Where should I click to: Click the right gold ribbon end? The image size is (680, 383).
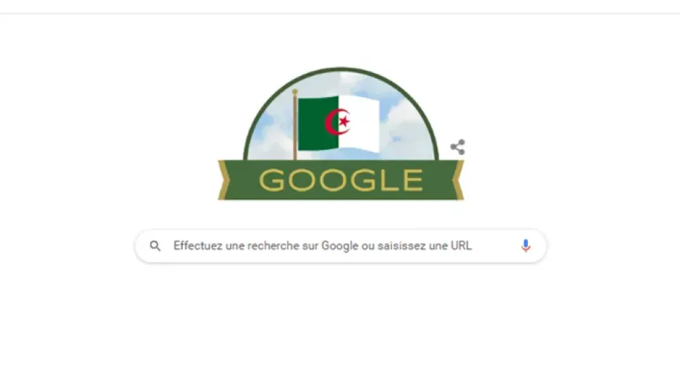[x=458, y=180]
